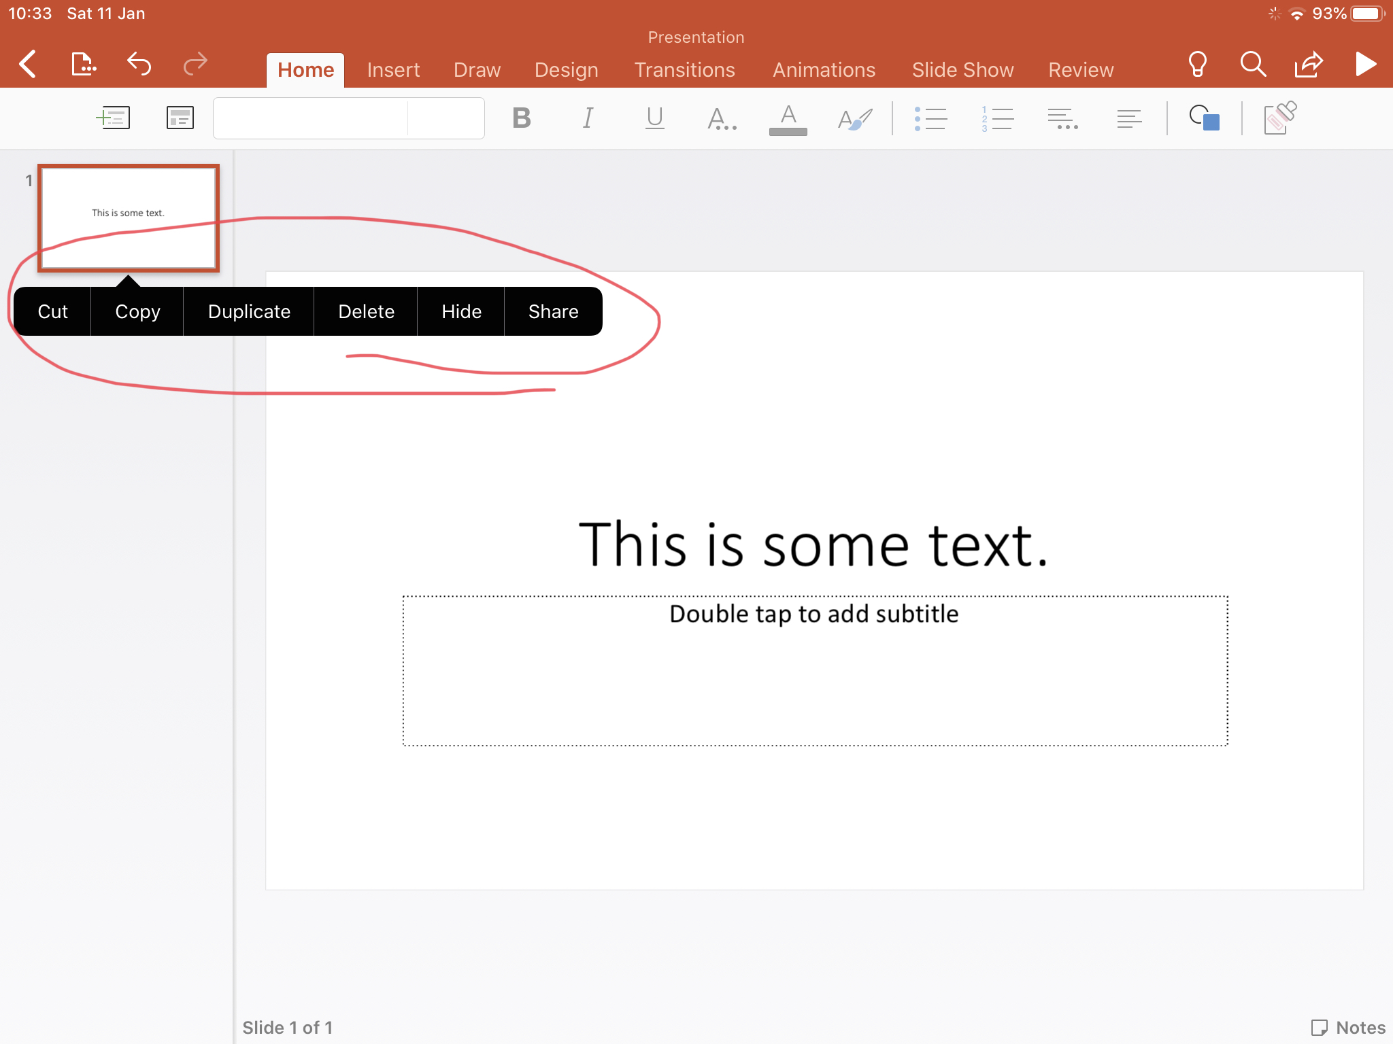Switch to the Design tab
The width and height of the screenshot is (1393, 1044).
pyautogui.click(x=566, y=70)
